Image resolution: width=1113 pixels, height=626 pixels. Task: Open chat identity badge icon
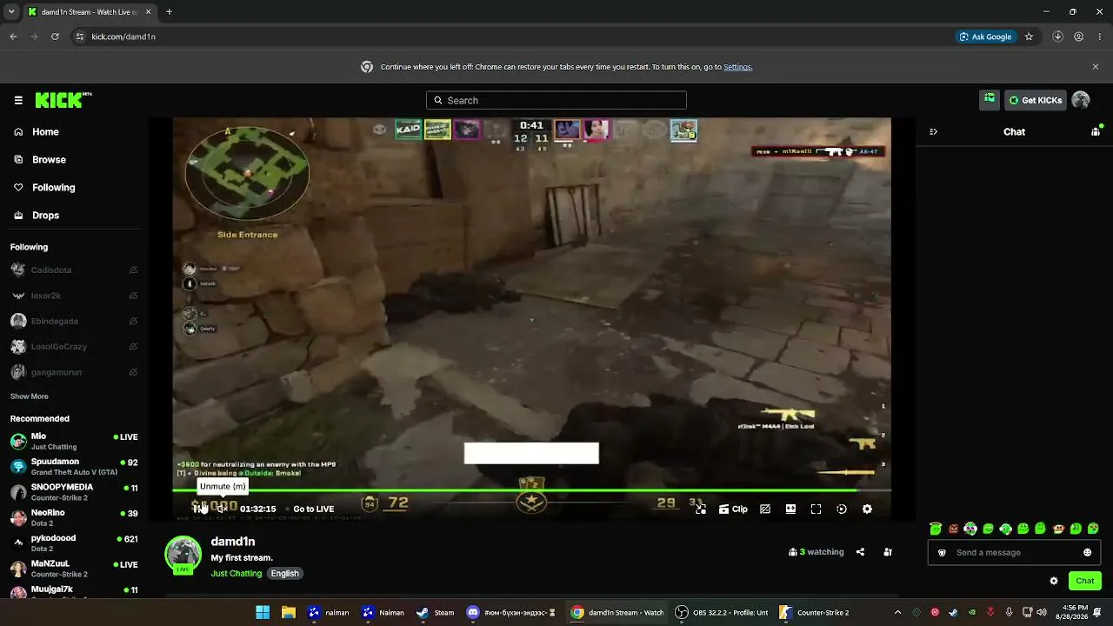(942, 553)
